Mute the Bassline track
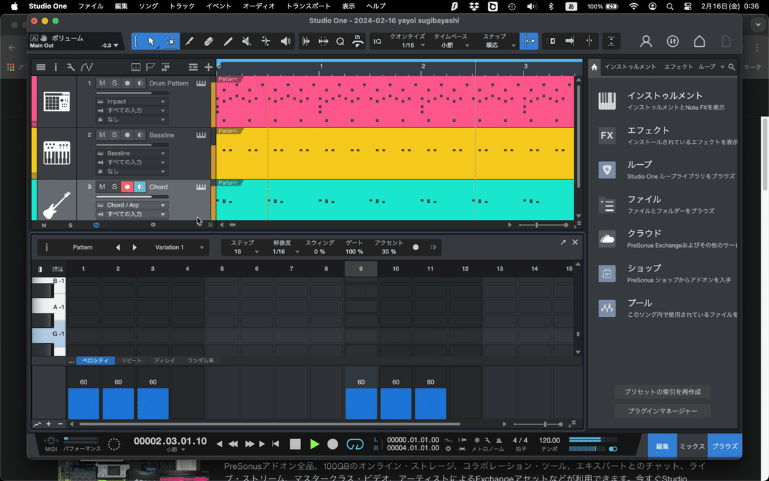The image size is (769, 481). 101,135
